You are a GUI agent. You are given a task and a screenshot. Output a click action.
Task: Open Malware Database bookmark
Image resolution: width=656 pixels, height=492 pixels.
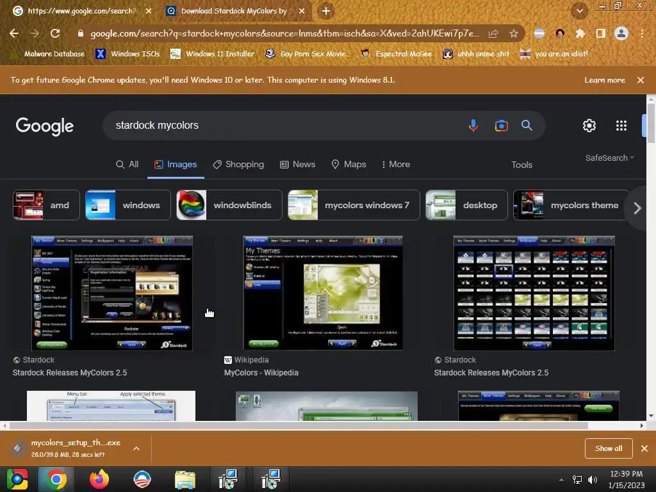[48, 54]
